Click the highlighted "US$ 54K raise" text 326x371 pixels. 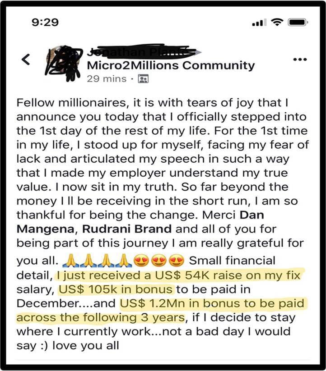178,275
